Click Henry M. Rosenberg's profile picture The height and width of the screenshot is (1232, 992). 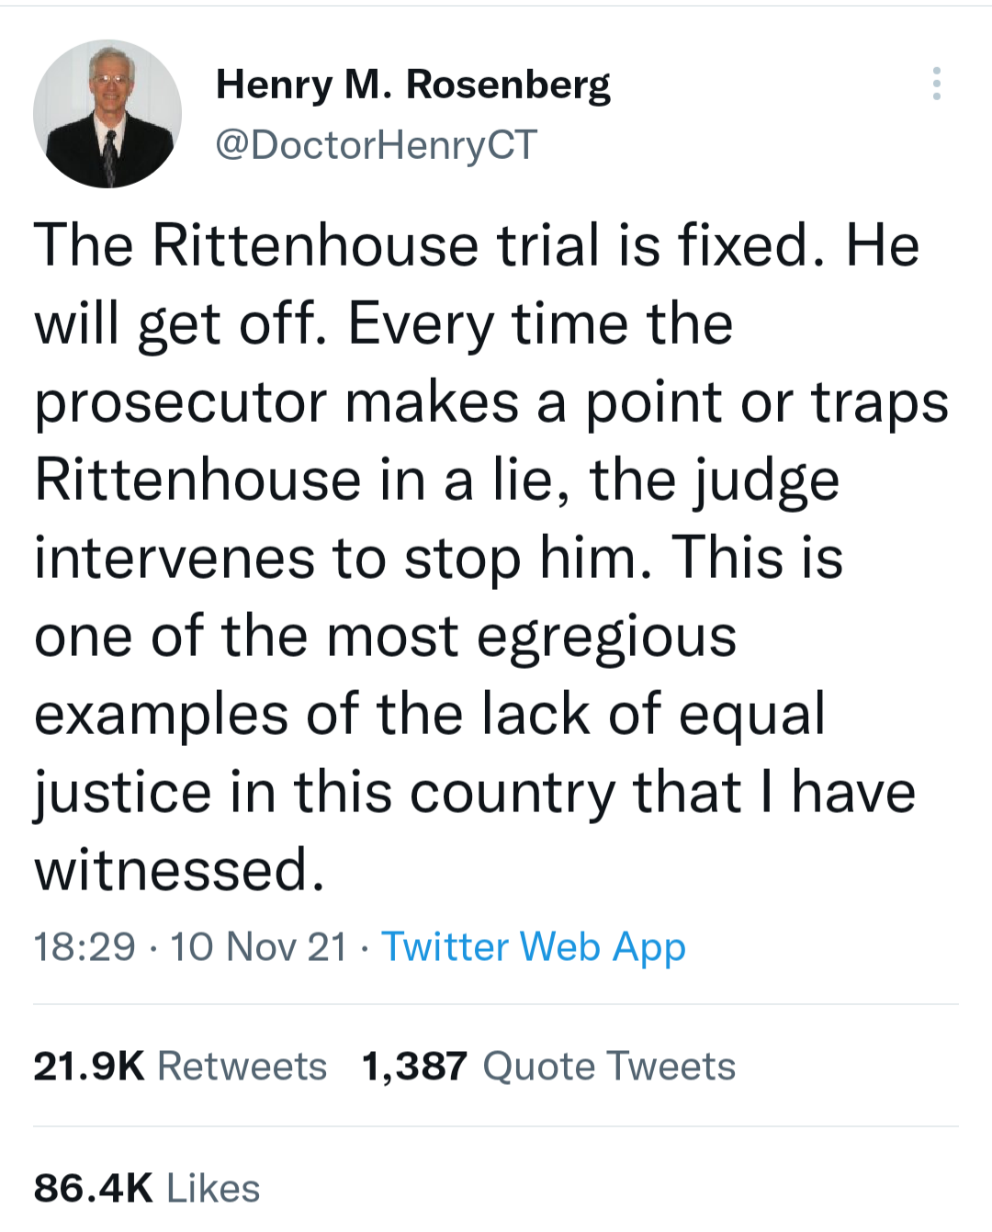point(107,114)
